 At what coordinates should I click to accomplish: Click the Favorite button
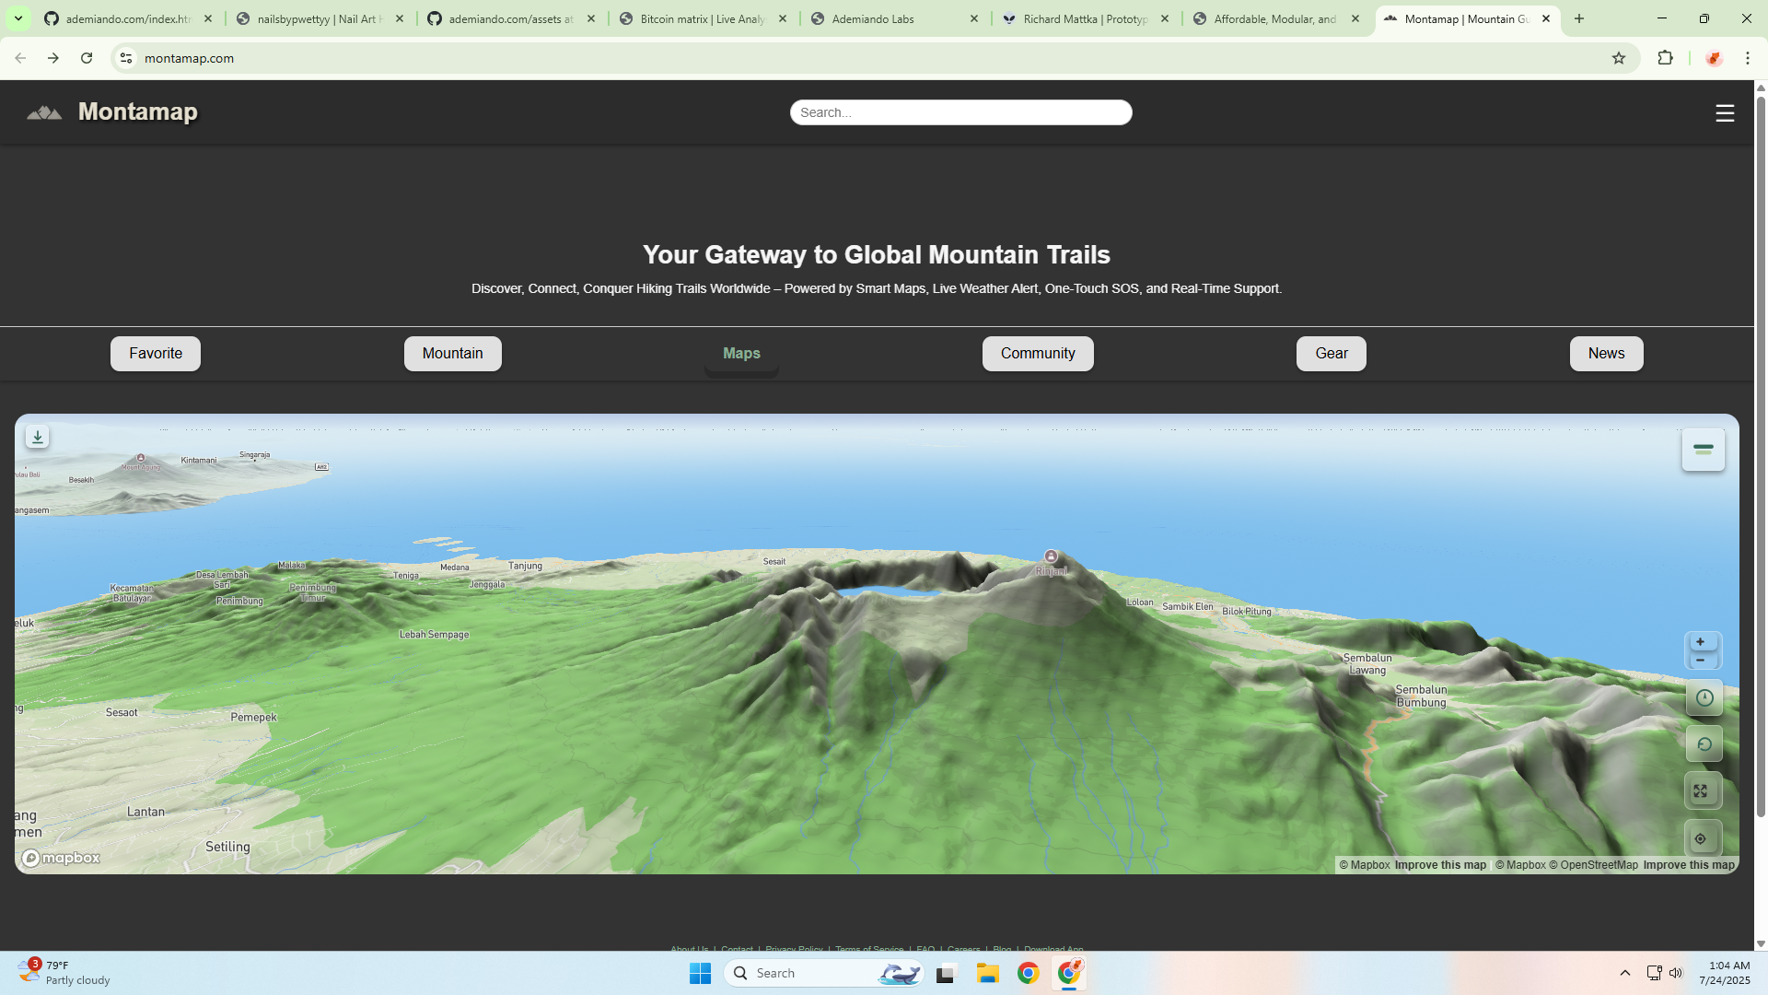(156, 354)
